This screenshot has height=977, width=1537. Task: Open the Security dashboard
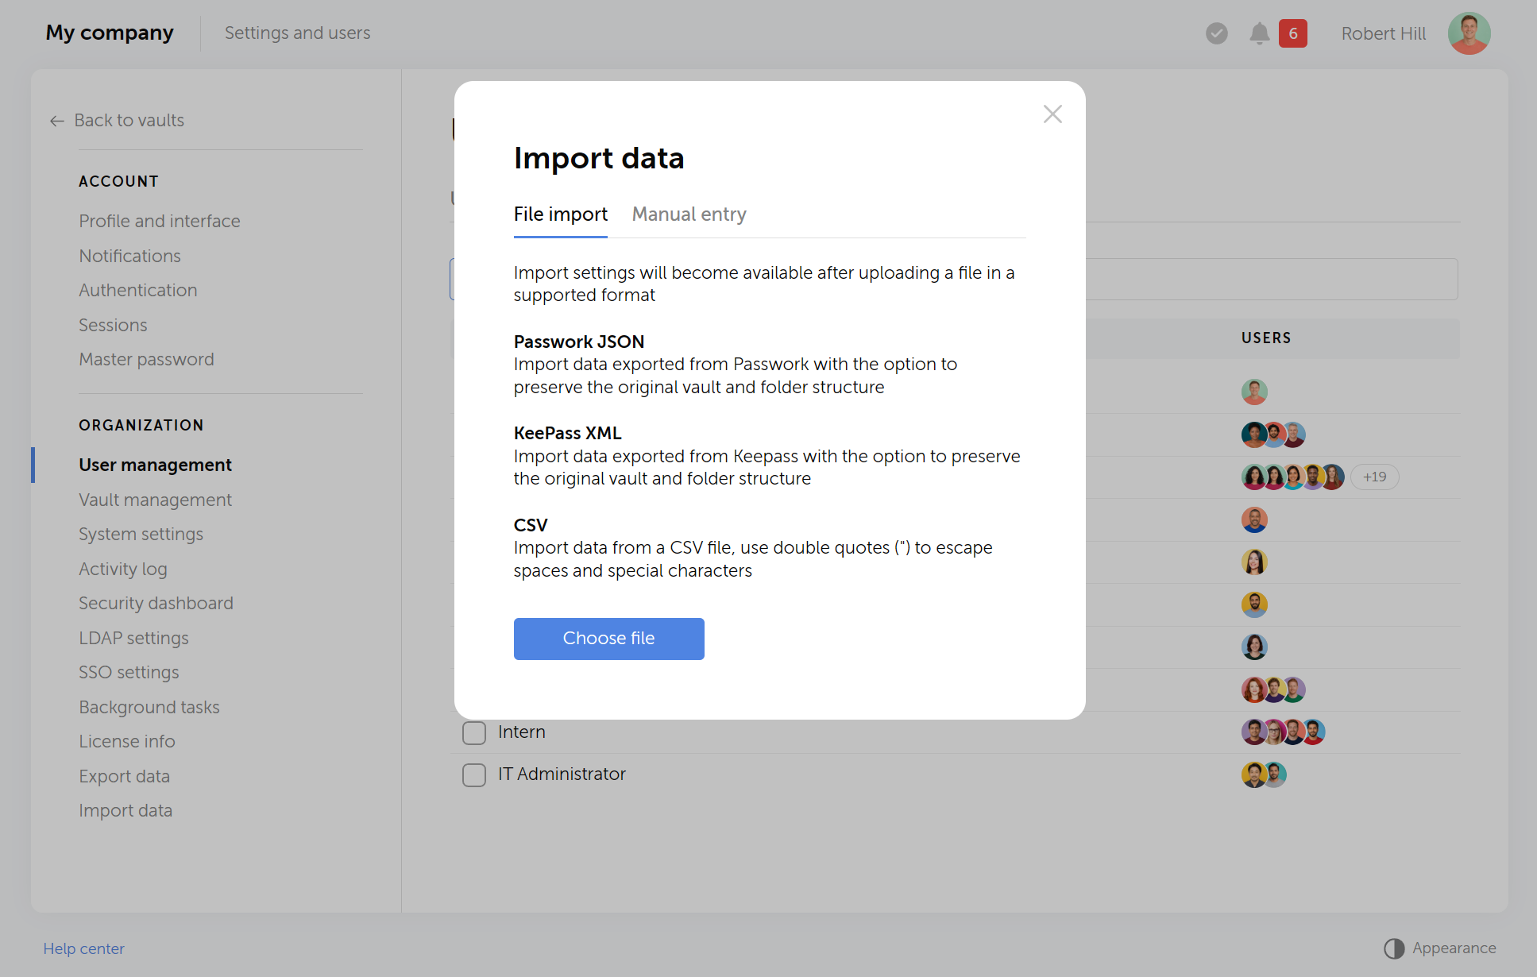pyautogui.click(x=156, y=603)
